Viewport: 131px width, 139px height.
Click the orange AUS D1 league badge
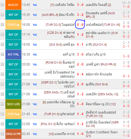[x=13, y=5]
